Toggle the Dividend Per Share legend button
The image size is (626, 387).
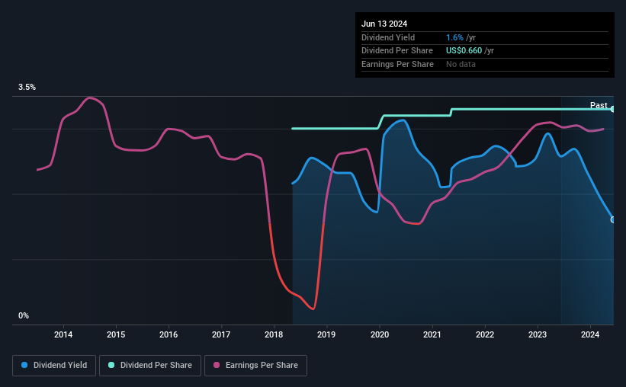150,366
